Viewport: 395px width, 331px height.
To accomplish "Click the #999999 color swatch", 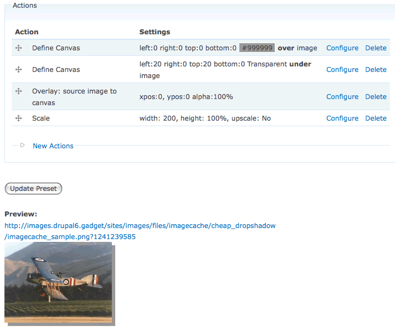I will [x=257, y=48].
